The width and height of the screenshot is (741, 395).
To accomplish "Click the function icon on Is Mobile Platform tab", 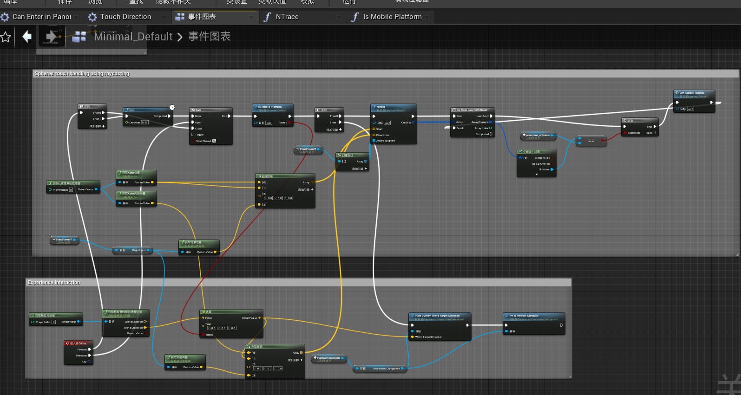I will [355, 17].
